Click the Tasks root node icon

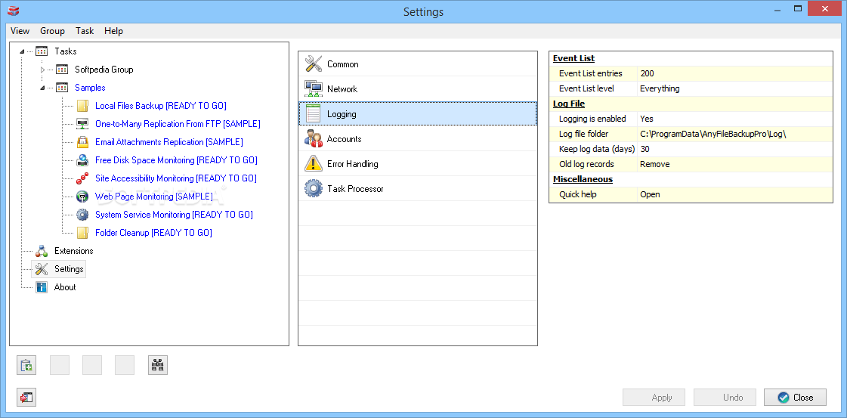pyautogui.click(x=42, y=51)
